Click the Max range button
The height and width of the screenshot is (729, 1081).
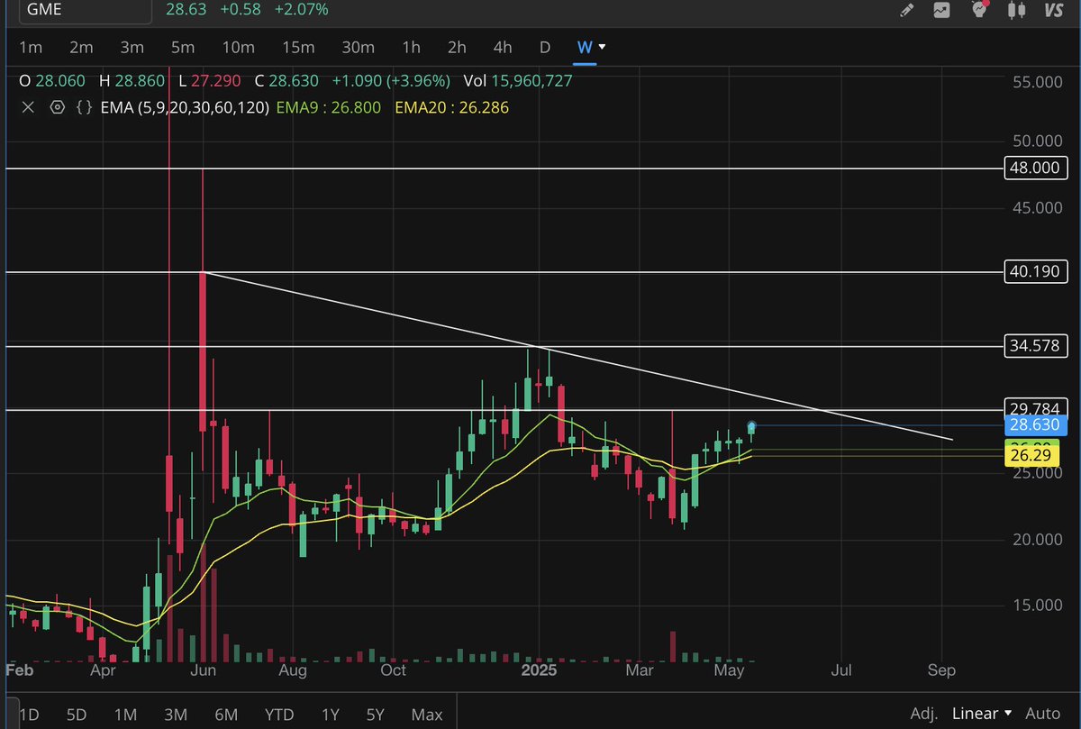[426, 713]
